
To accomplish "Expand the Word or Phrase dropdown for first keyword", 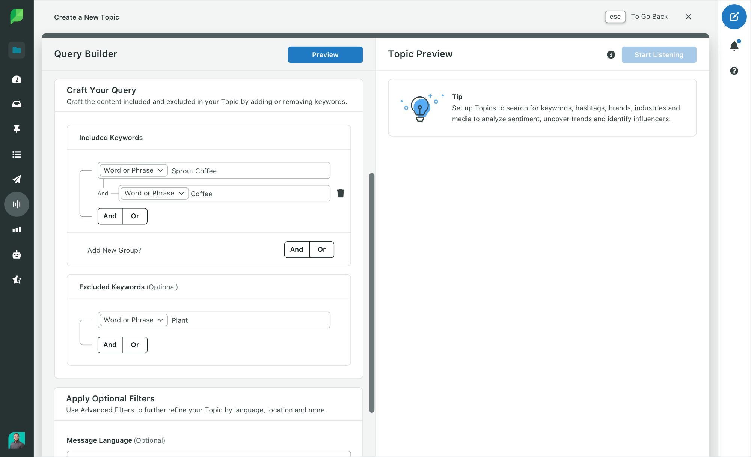I will 133,170.
